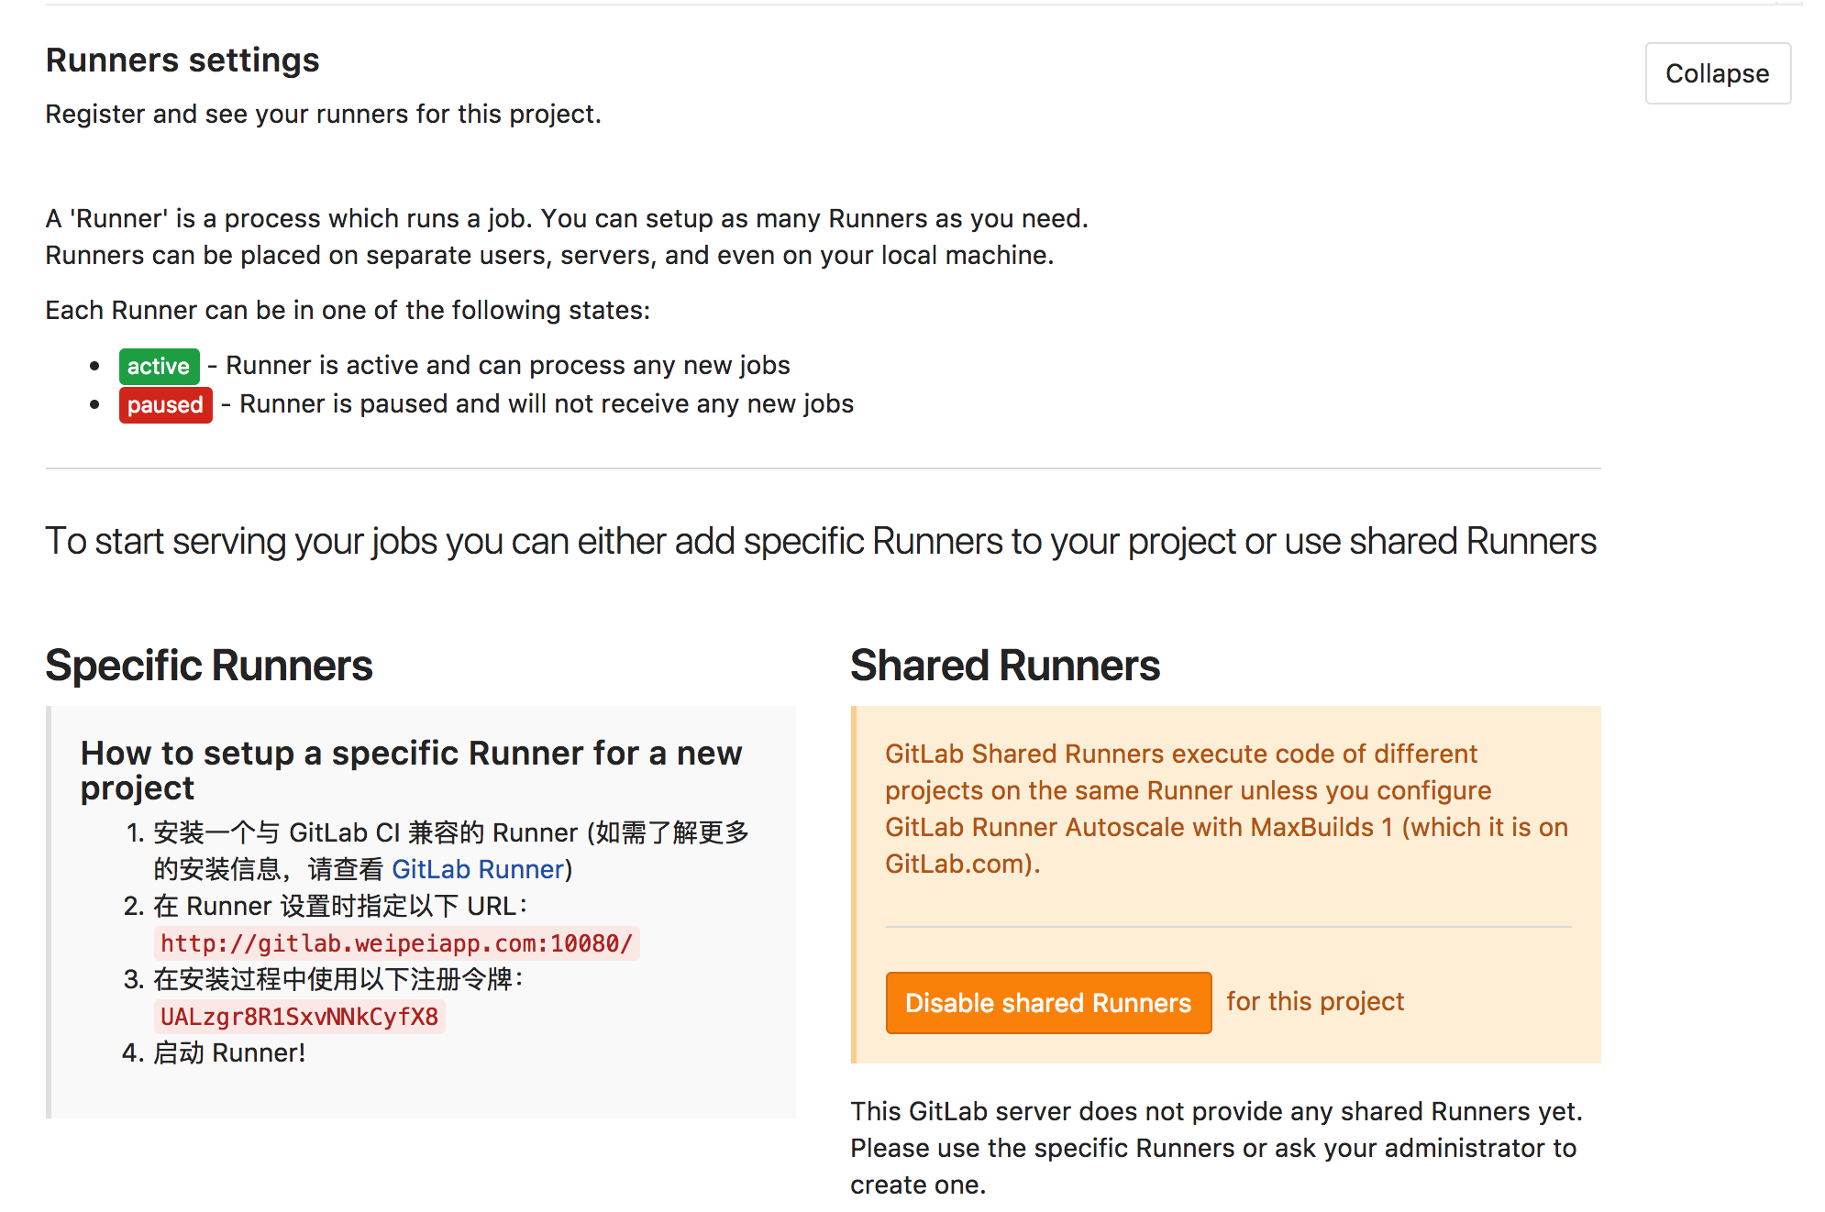1825x1212 pixels.
Task: Click the Shared Runners heading
Action: [1004, 665]
